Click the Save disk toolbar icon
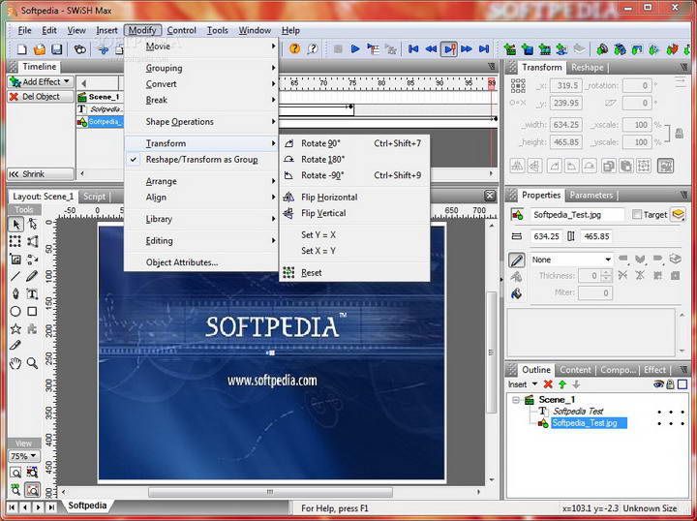Screen dimensions: 697x521 click(56, 48)
